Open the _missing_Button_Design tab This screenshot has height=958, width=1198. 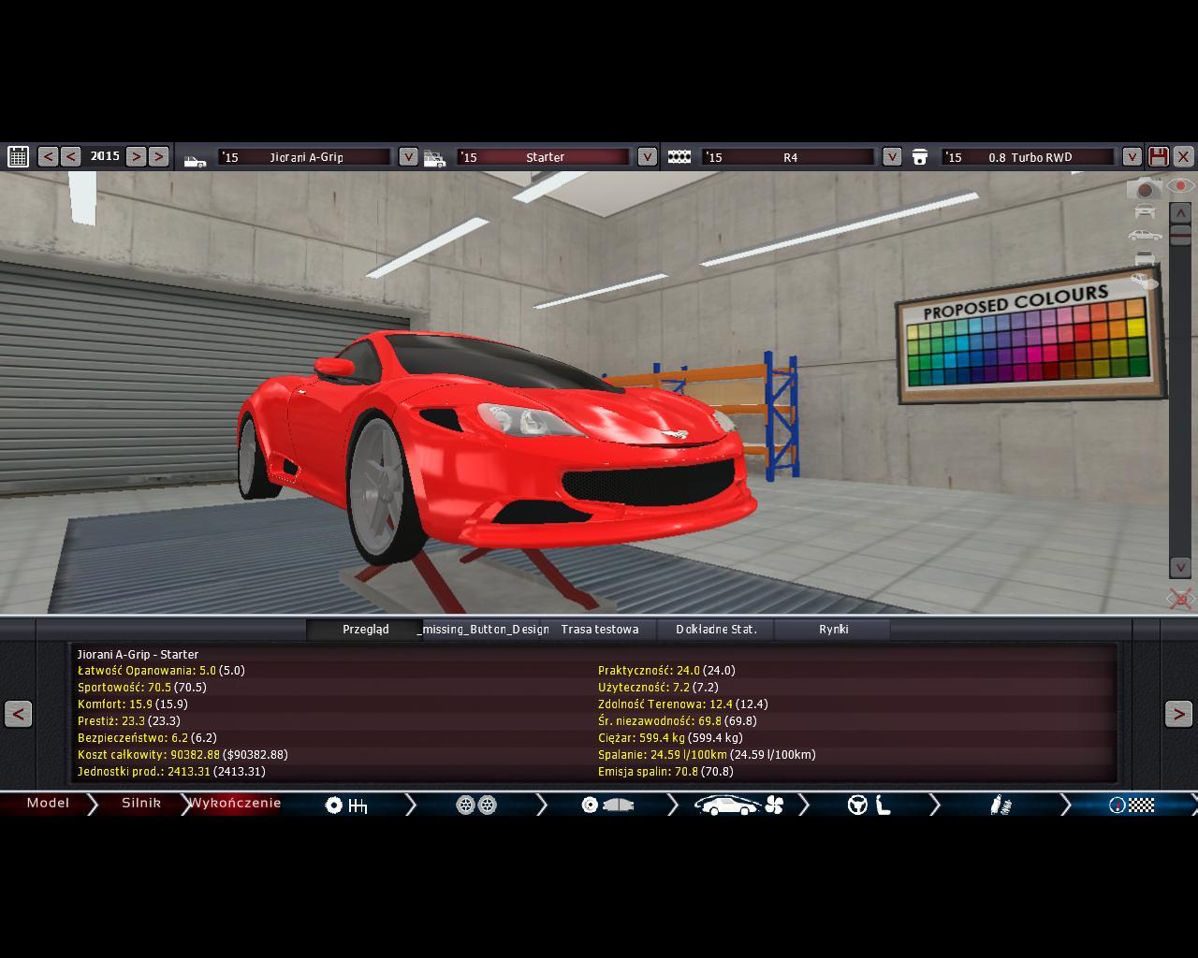pos(482,630)
